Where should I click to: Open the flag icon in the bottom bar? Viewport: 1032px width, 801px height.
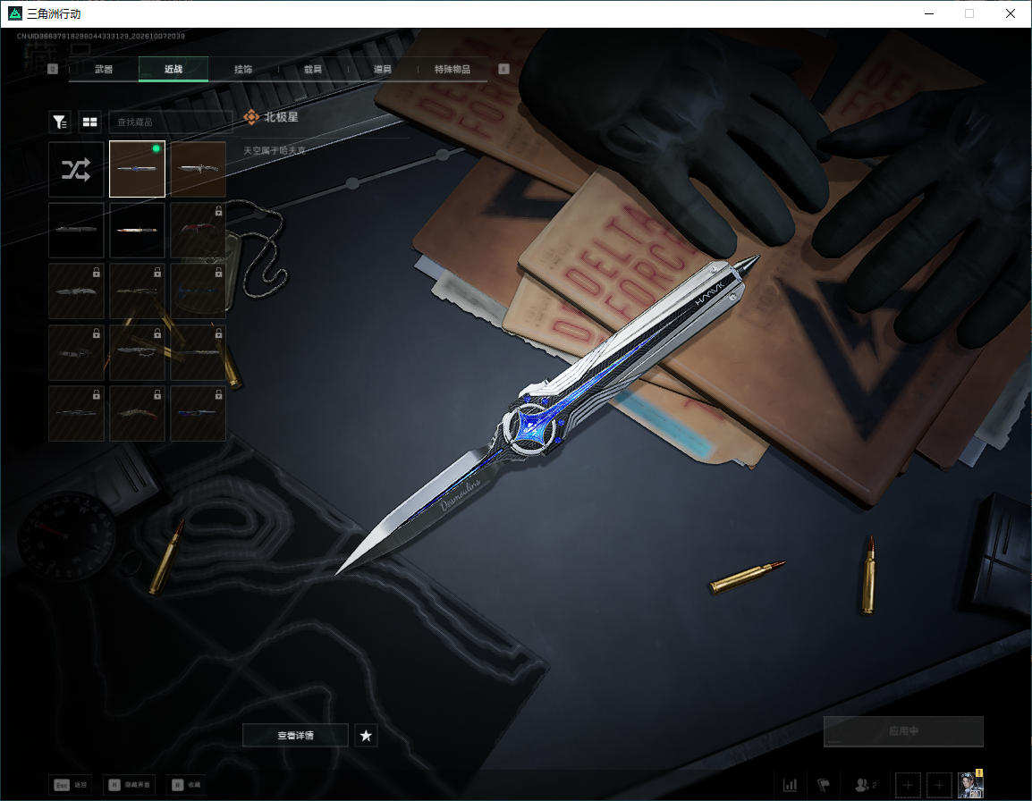click(x=824, y=785)
